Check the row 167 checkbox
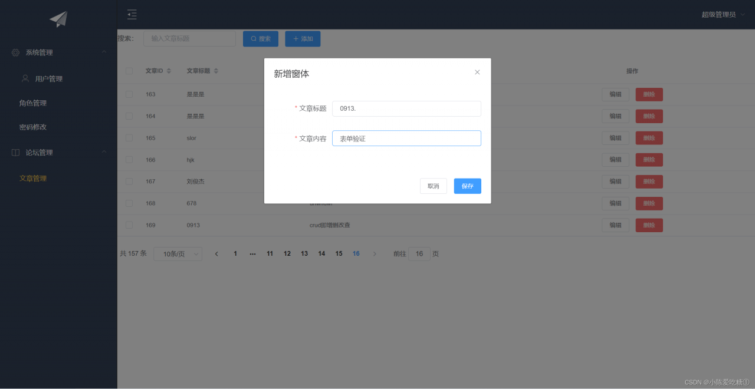This screenshot has height=389, width=755. 129,182
